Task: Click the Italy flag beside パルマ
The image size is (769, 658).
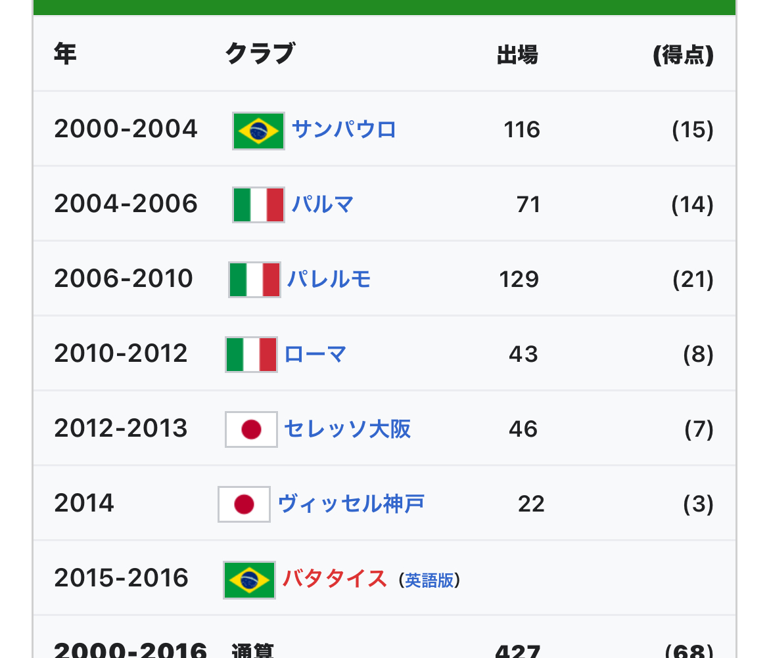Action: (x=258, y=205)
